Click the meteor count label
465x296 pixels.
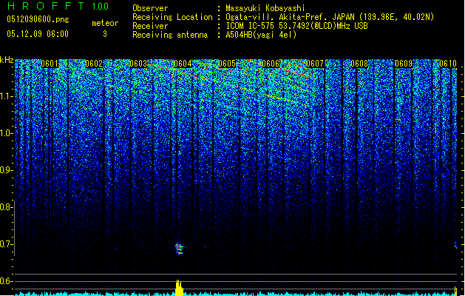pos(105,23)
